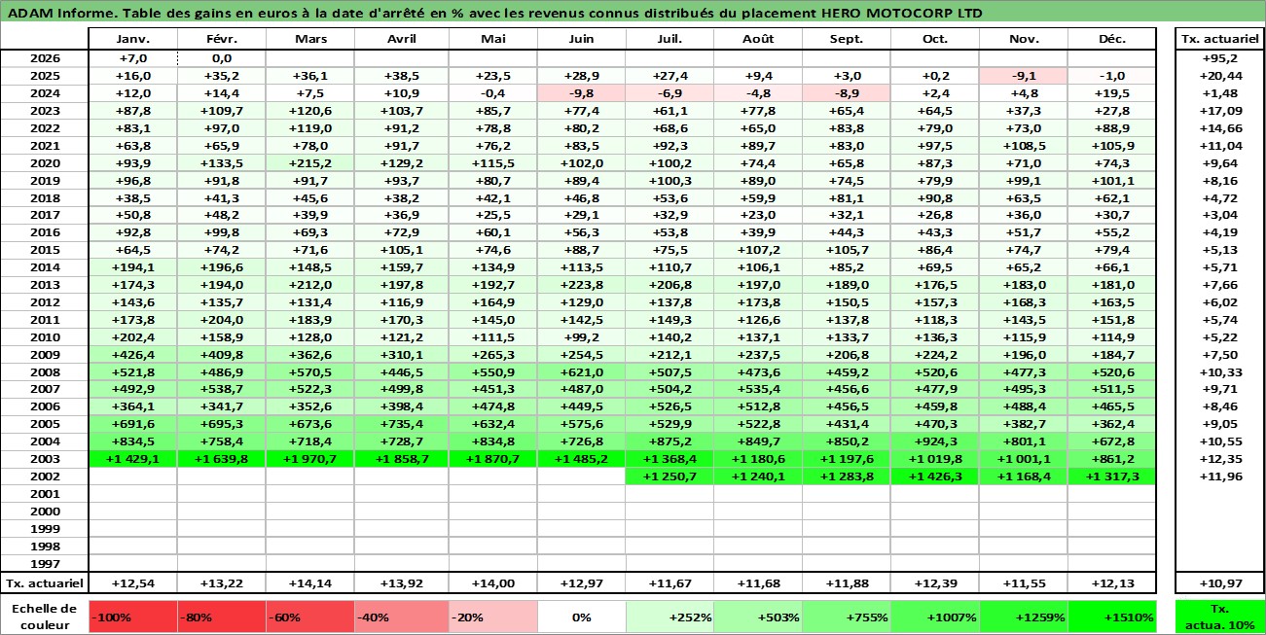Click the ADAM Informe title bar text

click(x=495, y=13)
